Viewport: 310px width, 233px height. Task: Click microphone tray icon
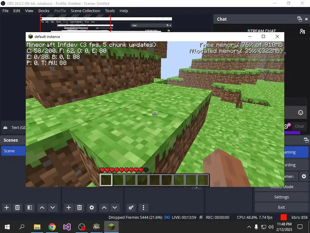click(x=256, y=227)
